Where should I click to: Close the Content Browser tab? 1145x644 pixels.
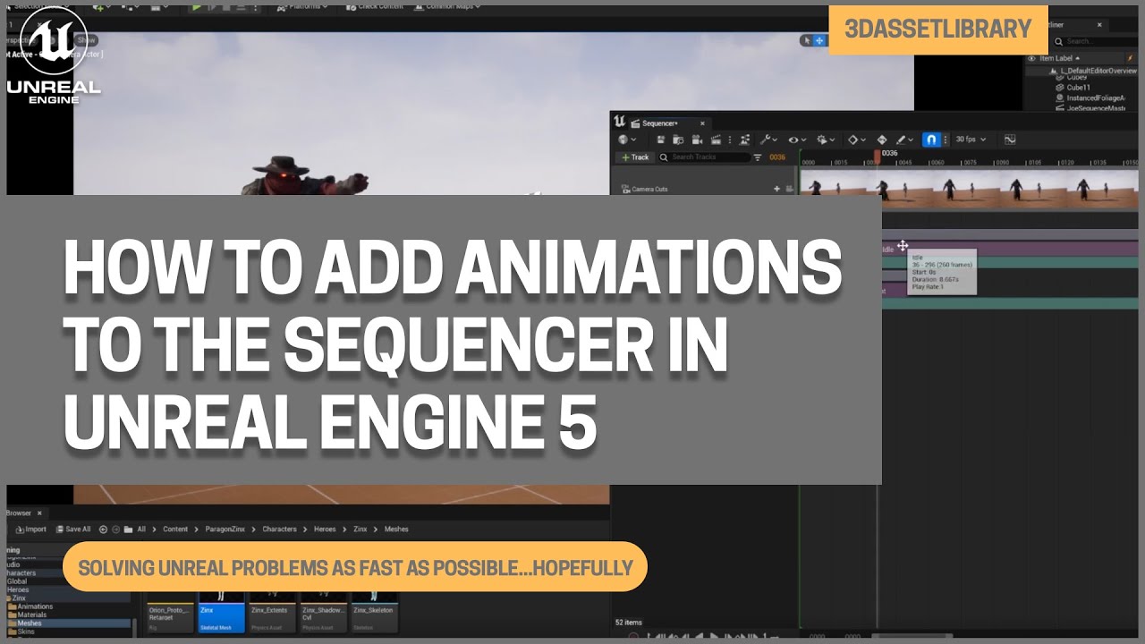click(x=39, y=513)
